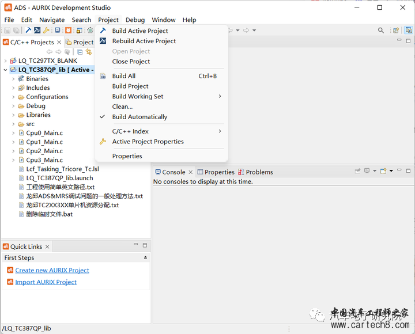
Task: Select 删除临时文件.bat file
Action: [49, 214]
